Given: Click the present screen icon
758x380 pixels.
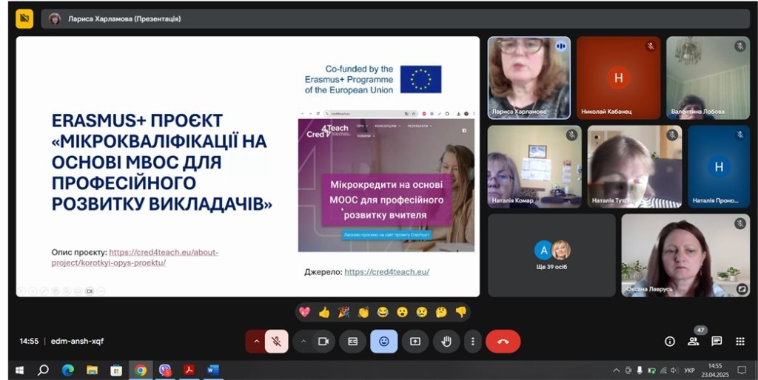Looking at the screenshot, I should [415, 341].
